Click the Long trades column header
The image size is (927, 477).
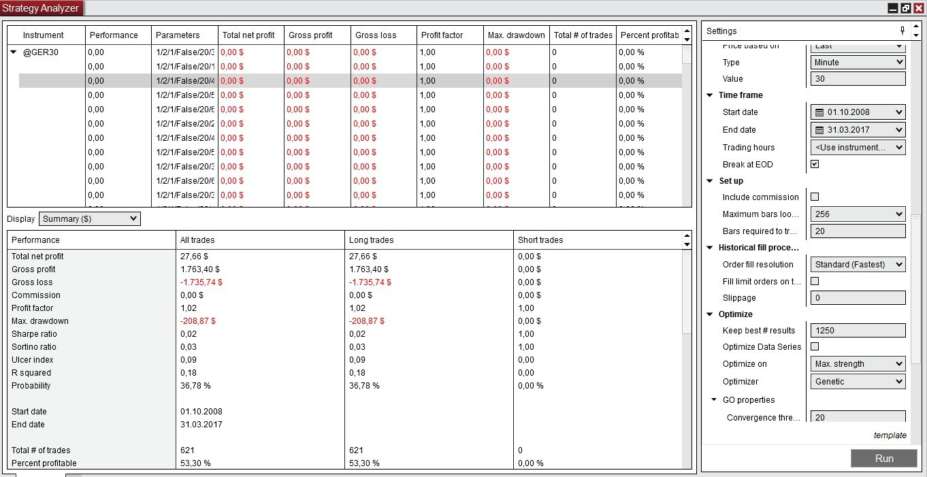(429, 240)
